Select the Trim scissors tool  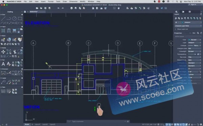pos(15,52)
